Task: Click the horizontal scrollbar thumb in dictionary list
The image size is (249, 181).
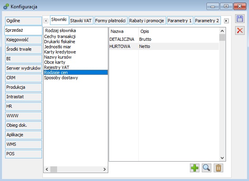Action: (x=54, y=169)
